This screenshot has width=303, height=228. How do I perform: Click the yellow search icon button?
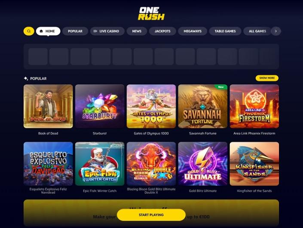29,31
